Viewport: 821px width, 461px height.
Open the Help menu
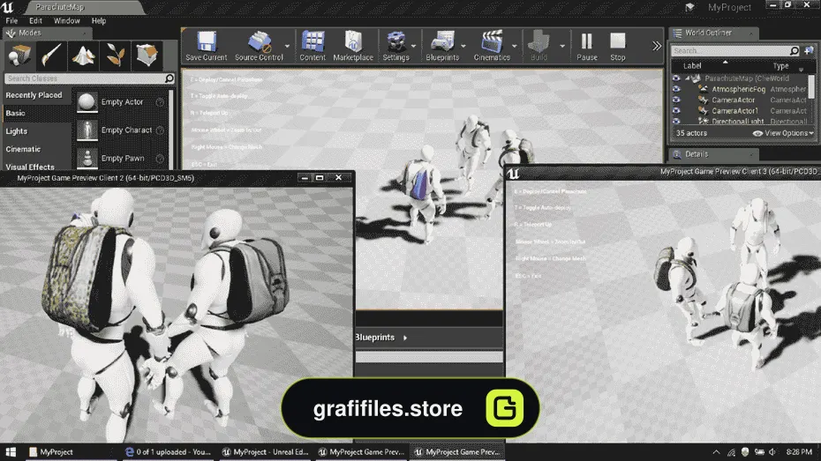(99, 21)
